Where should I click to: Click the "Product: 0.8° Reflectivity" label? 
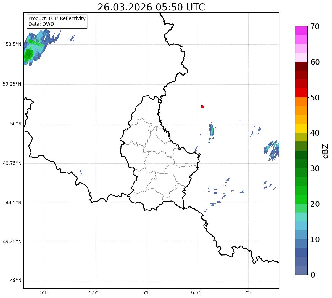coord(57,18)
